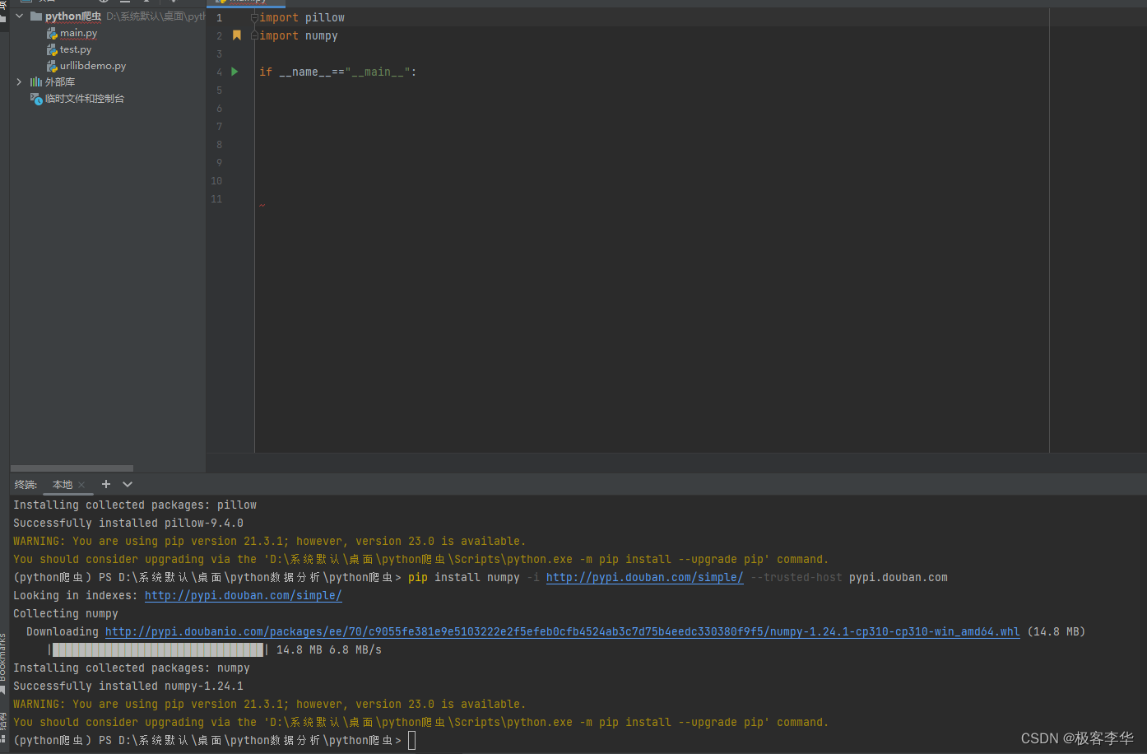1147x754 pixels.
Task: Run the script with the green gutter arrow
Action: point(235,72)
